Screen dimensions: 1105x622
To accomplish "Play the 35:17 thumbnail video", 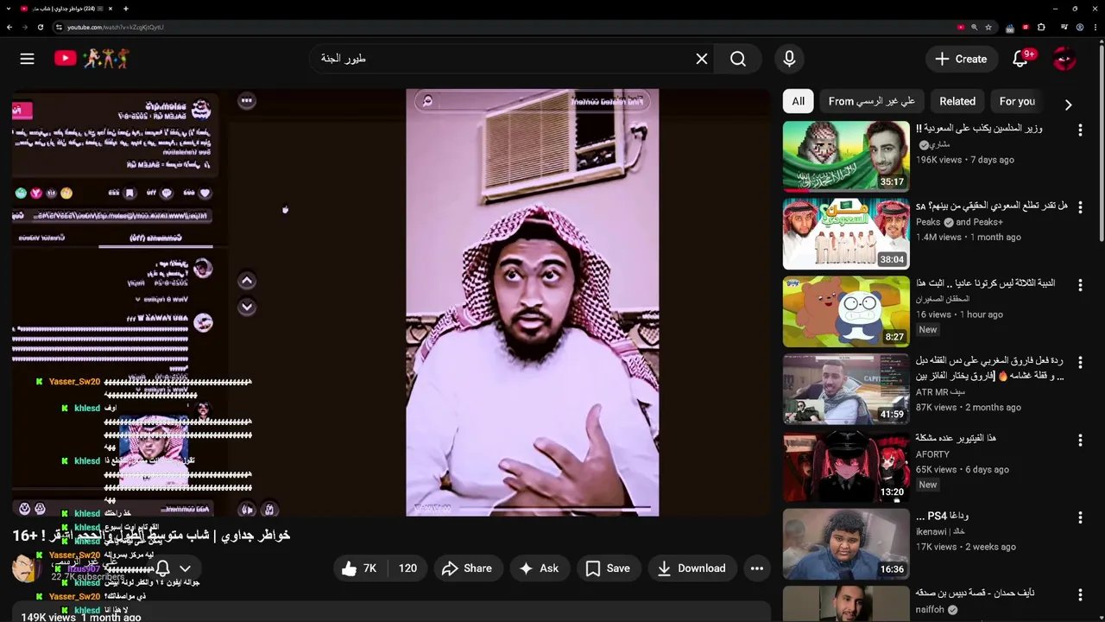I will [846, 155].
